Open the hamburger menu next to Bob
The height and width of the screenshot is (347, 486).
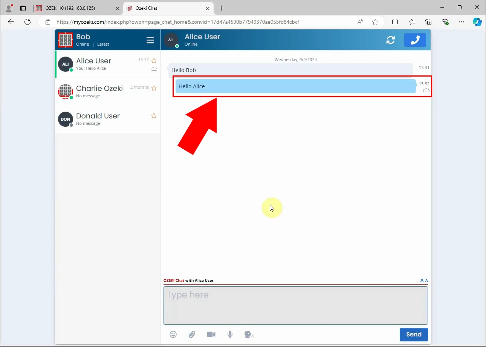pyautogui.click(x=150, y=40)
